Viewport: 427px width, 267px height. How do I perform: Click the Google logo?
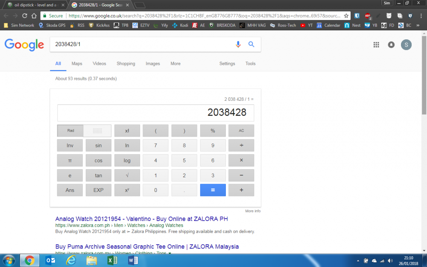click(x=24, y=45)
